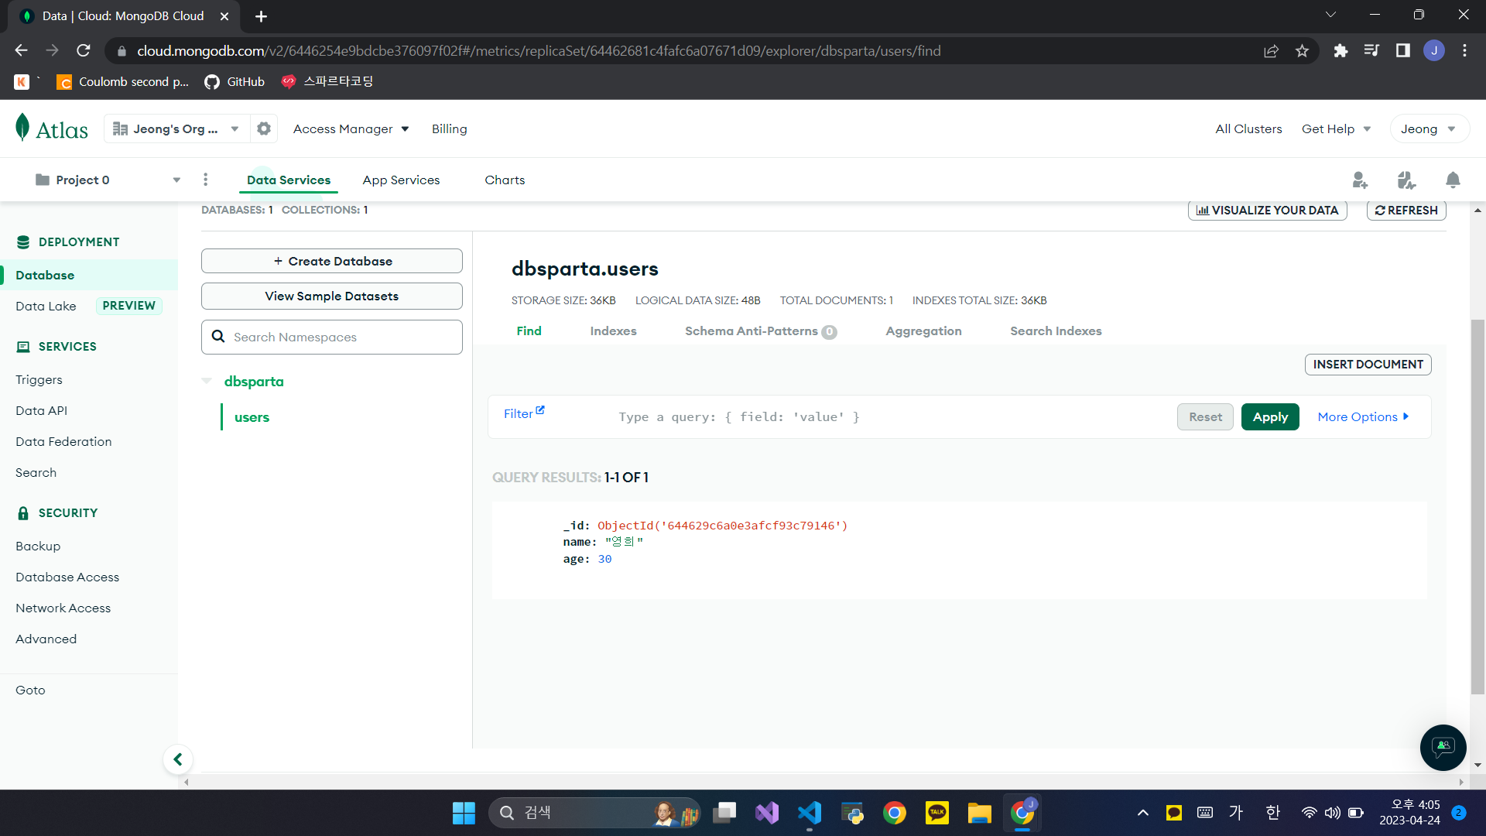Click INSERT DOCUMENT button
The height and width of the screenshot is (836, 1486).
1368,364
